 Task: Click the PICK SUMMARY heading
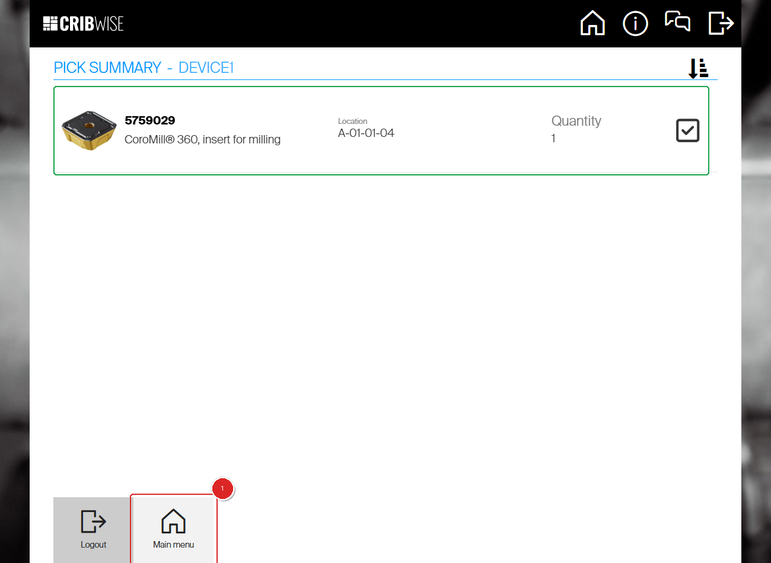tap(107, 68)
